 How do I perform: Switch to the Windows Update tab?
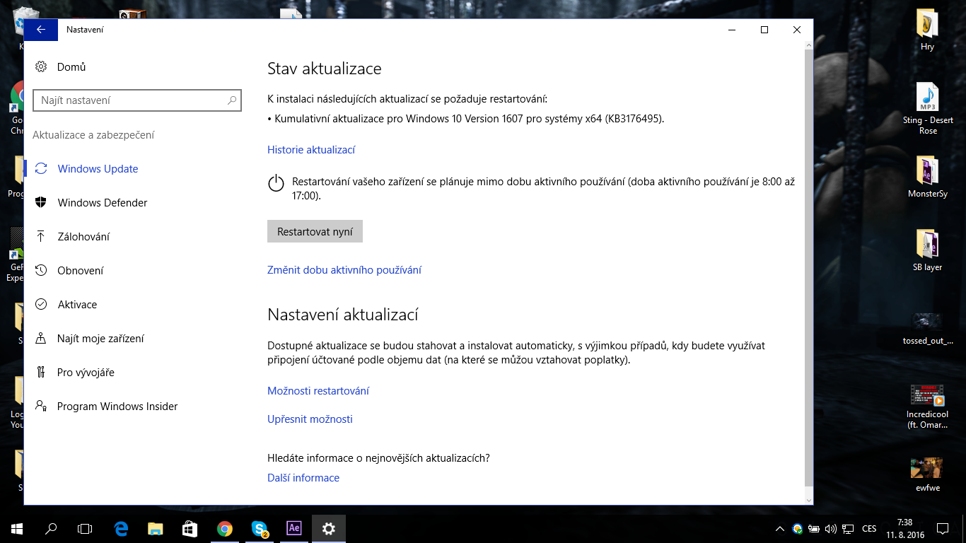pyautogui.click(x=98, y=169)
